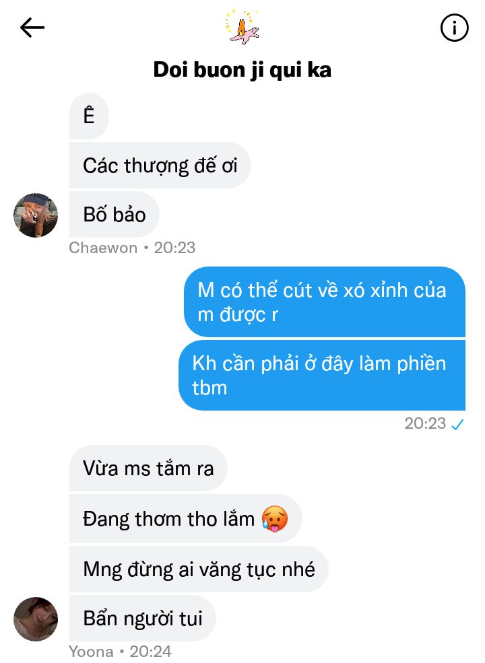Tap the sent bubble "Kh cần phải ở đây làm phiền tbm"
485x663 pixels.
click(322, 375)
